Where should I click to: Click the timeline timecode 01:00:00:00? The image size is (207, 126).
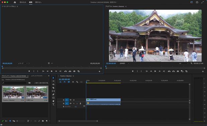64,80
